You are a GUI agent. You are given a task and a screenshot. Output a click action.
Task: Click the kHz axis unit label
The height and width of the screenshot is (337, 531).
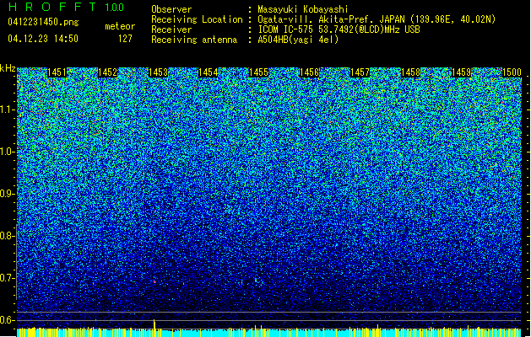tap(8, 68)
